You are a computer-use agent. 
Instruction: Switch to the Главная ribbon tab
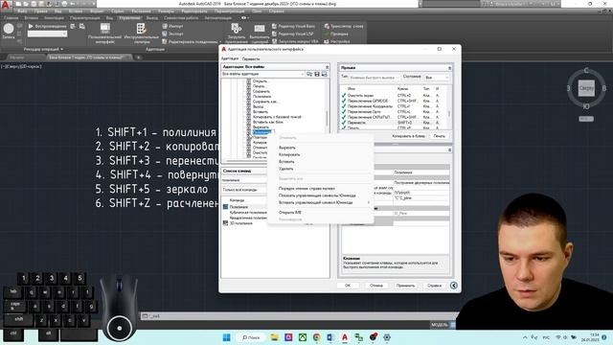11,18
